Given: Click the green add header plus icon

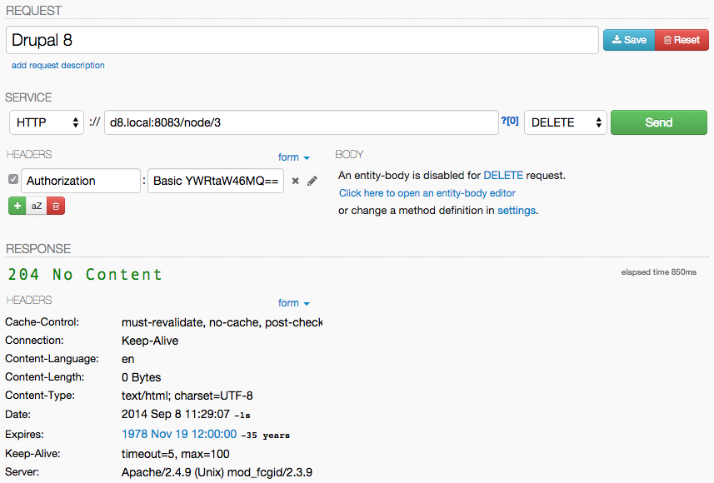Looking at the screenshot, I should pos(17,206).
